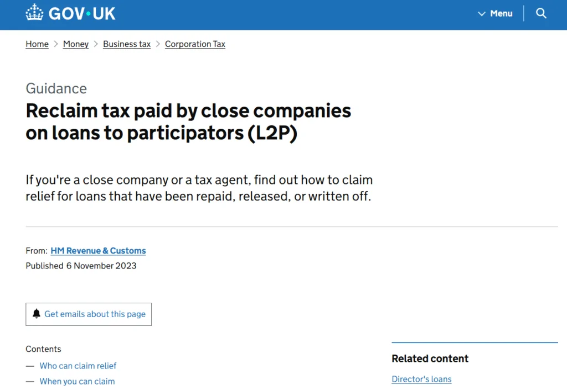
Task: Navigate to the Home breadcrumb
Action: click(37, 44)
